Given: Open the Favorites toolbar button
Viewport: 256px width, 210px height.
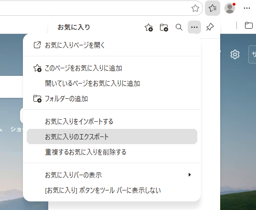Looking at the screenshot, I should [x=213, y=8].
